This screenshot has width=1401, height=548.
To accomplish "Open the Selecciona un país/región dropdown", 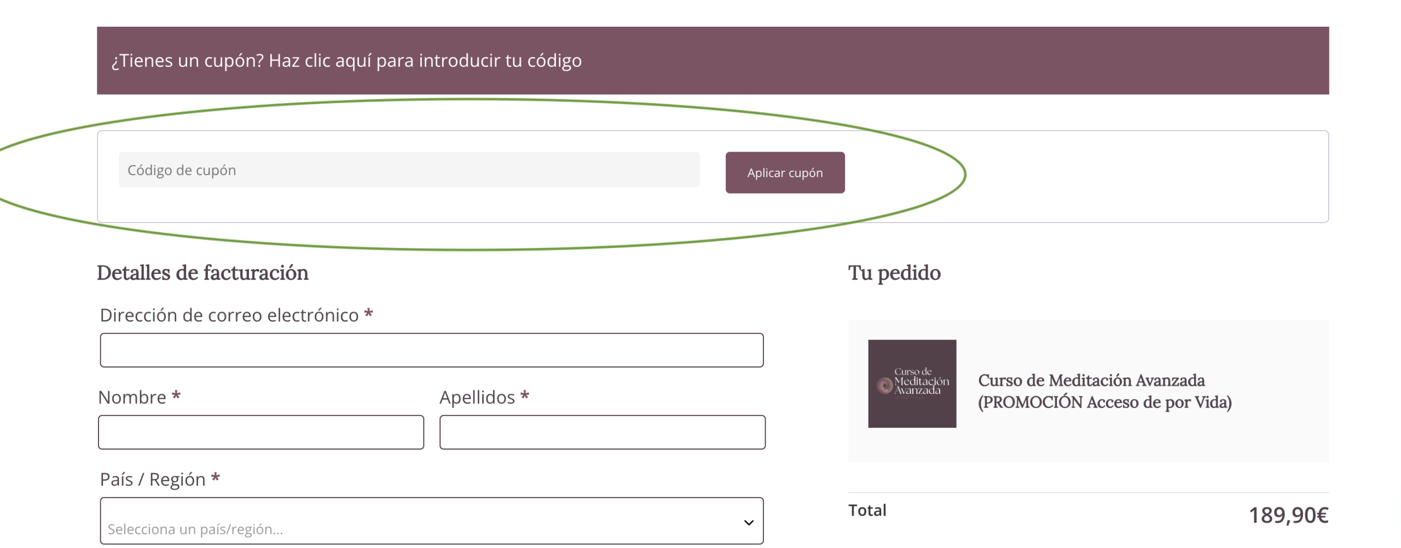I will pyautogui.click(x=431, y=521).
